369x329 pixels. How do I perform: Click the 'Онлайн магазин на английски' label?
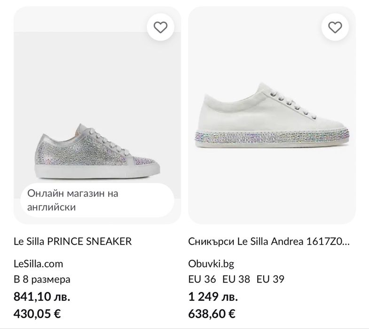(x=73, y=200)
